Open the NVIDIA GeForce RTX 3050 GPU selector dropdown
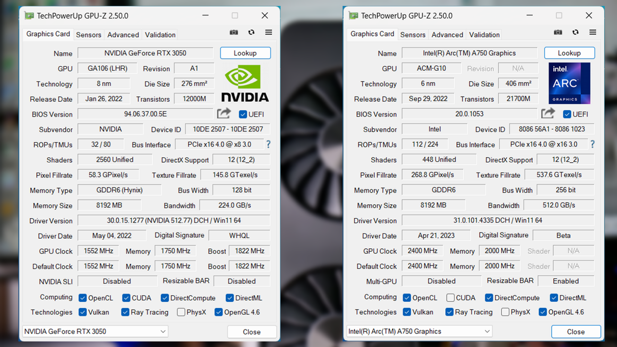The width and height of the screenshot is (617, 347). (95, 332)
